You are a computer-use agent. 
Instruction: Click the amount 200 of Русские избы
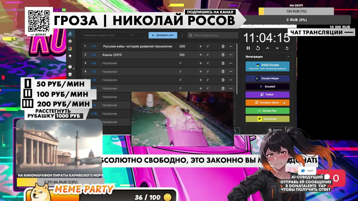coord(182,46)
